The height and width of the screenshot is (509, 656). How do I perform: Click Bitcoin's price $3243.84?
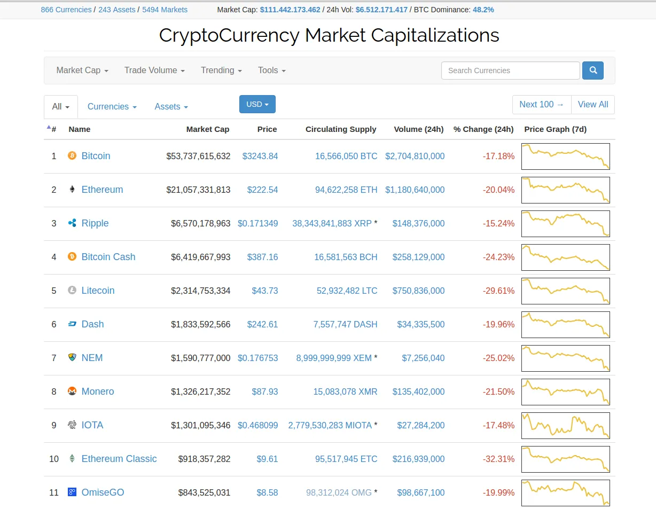(260, 156)
